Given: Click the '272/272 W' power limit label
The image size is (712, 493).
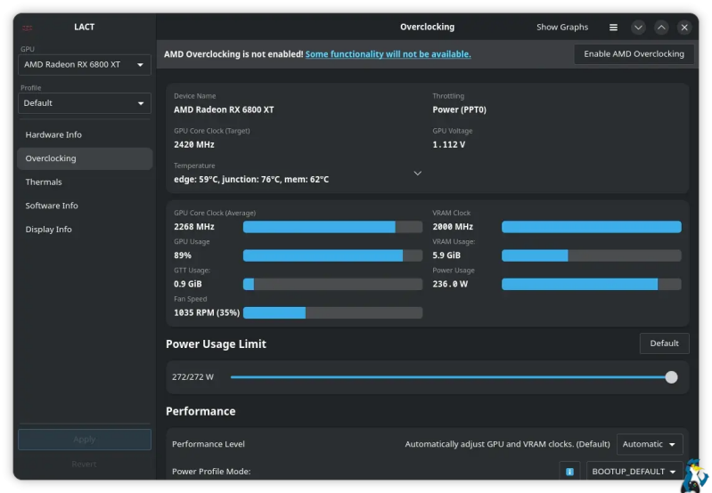Looking at the screenshot, I should click(192, 377).
